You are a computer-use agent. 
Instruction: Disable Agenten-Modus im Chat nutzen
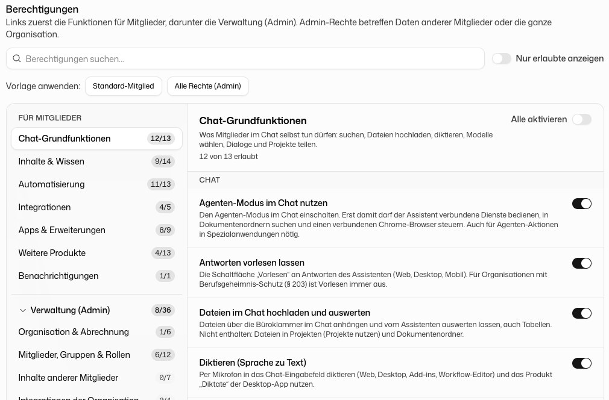pos(582,203)
